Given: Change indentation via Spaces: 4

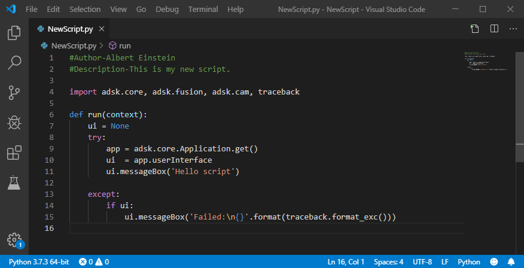Looking at the screenshot, I should 389,262.
